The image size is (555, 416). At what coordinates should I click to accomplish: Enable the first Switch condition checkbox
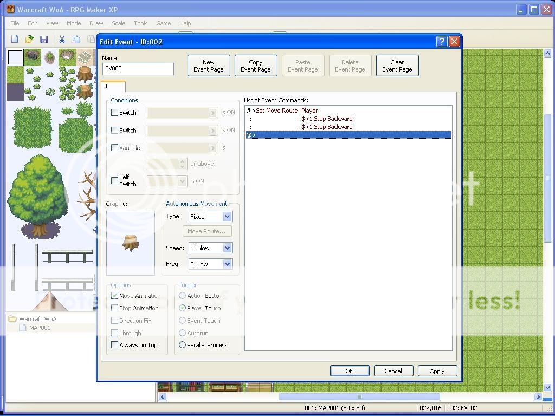[x=114, y=113]
